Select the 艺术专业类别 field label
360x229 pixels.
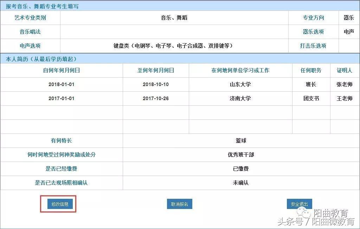pyautogui.click(x=30, y=18)
